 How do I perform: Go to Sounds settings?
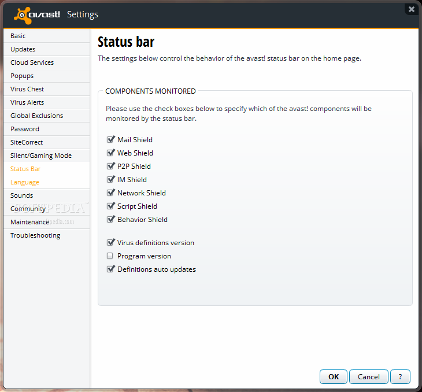(47, 195)
